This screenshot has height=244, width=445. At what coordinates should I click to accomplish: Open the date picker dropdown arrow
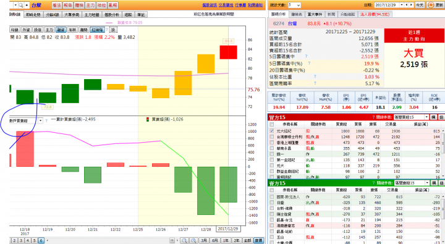(x=402, y=5)
